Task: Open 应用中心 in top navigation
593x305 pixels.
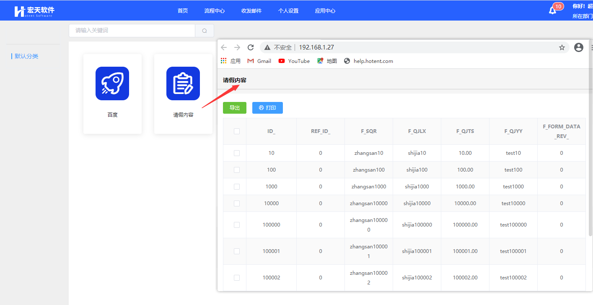Action: pos(325,10)
